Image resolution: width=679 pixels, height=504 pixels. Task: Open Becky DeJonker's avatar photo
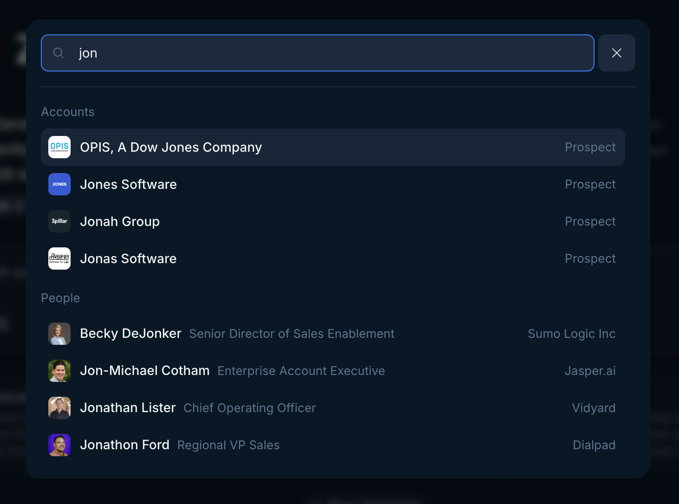[59, 334]
